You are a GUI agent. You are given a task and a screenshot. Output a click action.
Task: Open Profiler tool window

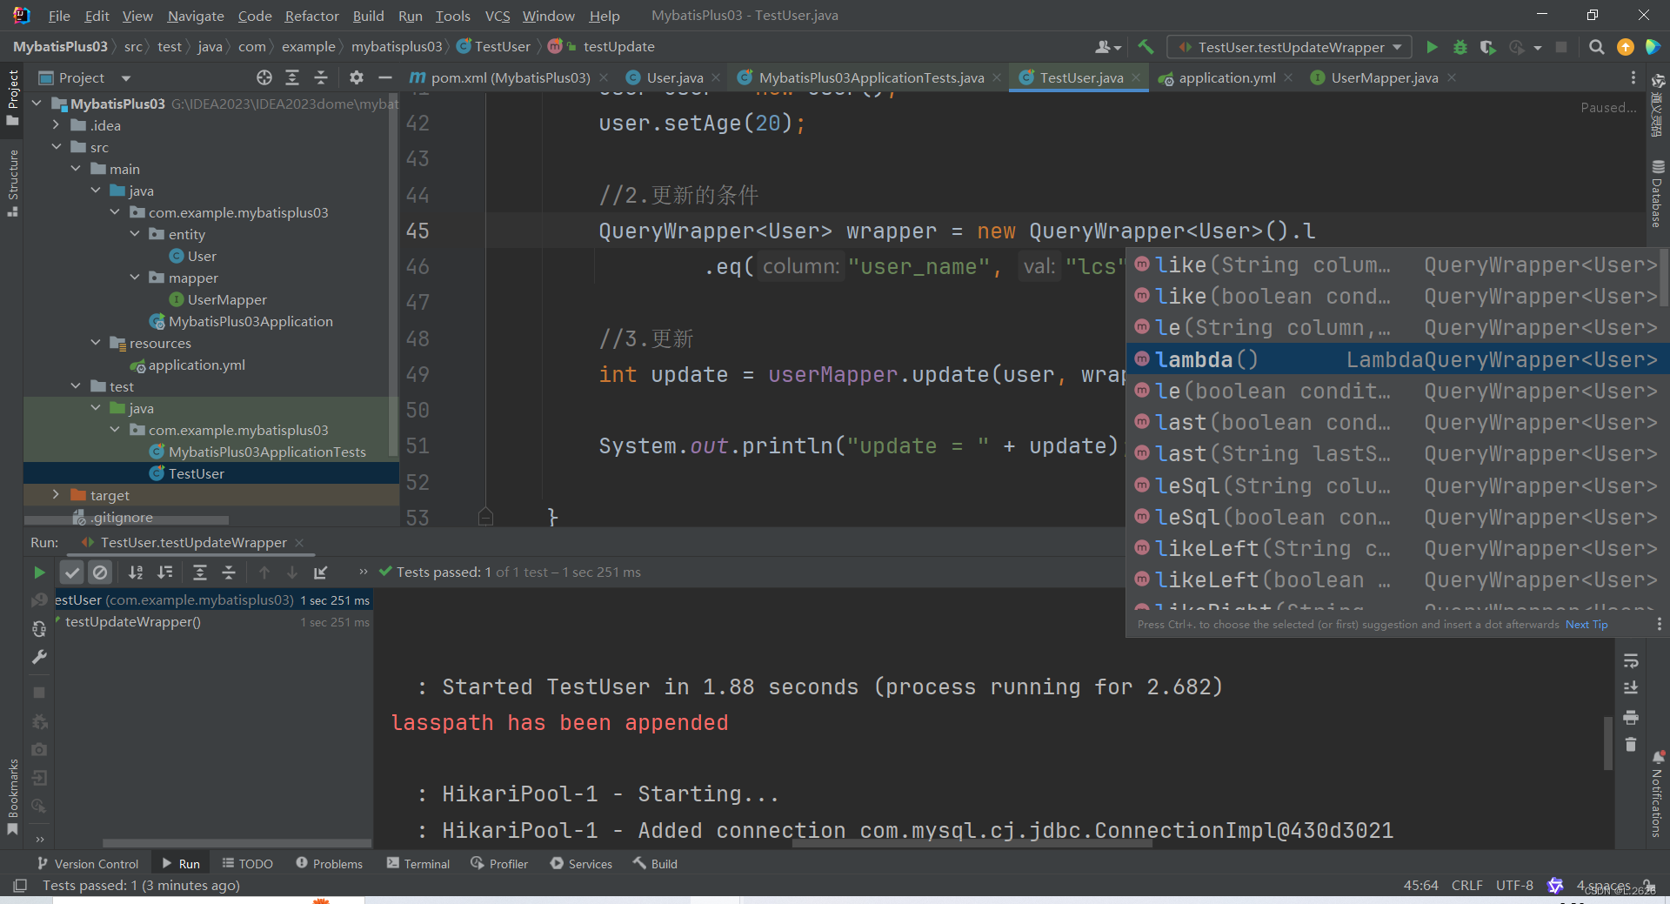499,863
